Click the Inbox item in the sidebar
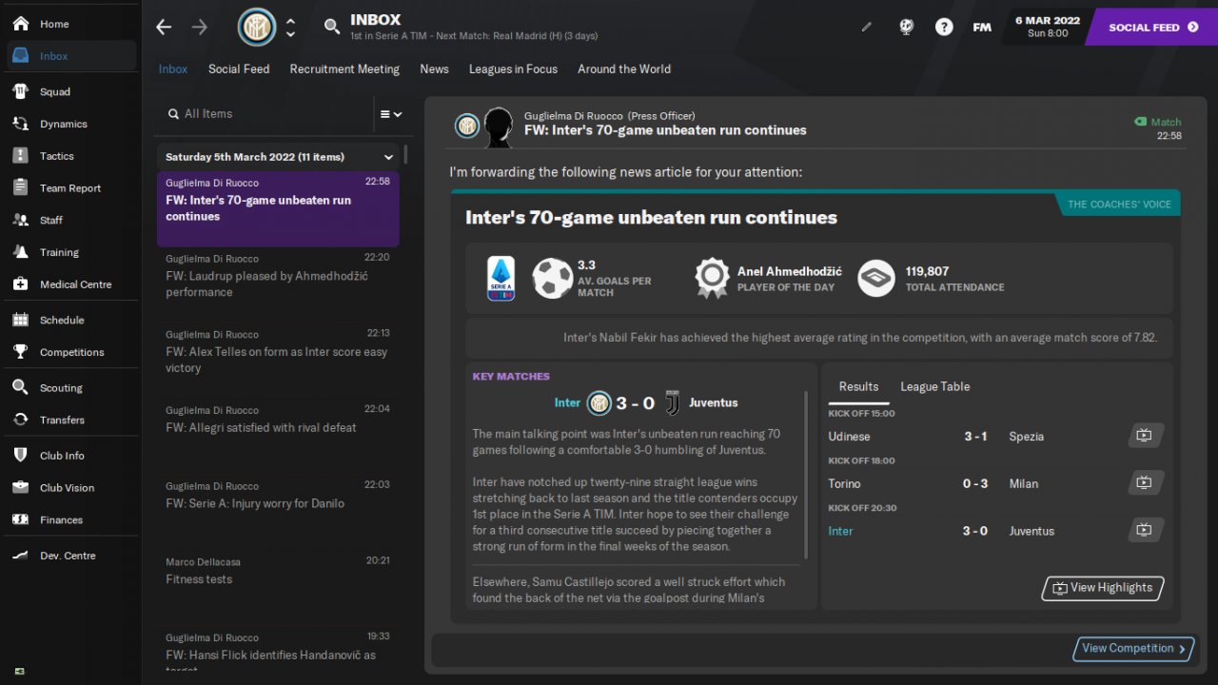The image size is (1218, 685). click(x=71, y=56)
